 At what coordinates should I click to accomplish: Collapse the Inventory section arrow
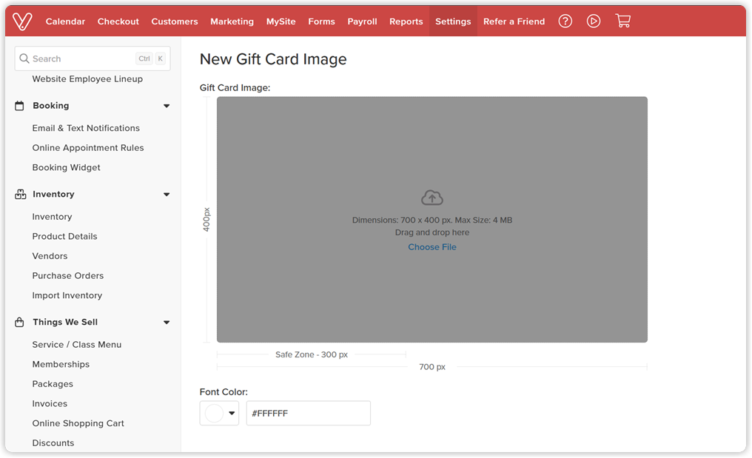[167, 195]
